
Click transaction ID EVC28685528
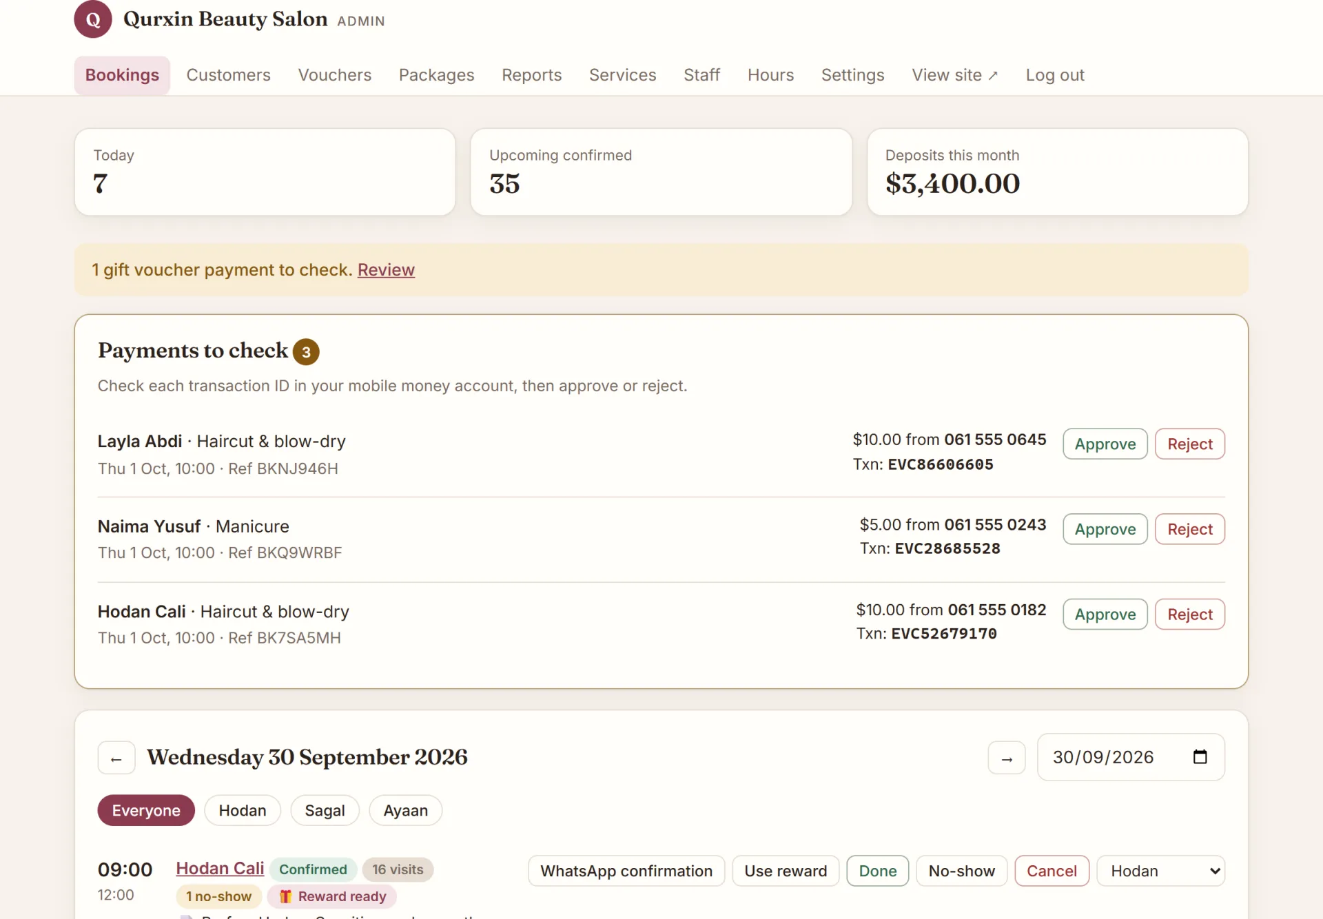[x=947, y=548]
